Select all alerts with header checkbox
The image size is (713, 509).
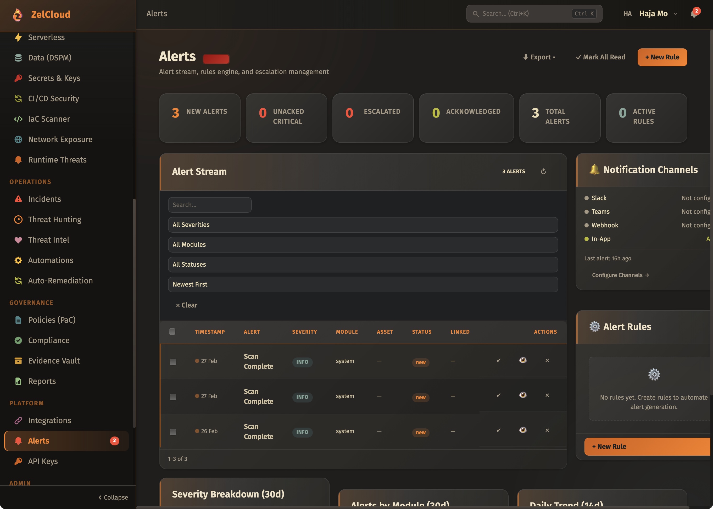172,332
